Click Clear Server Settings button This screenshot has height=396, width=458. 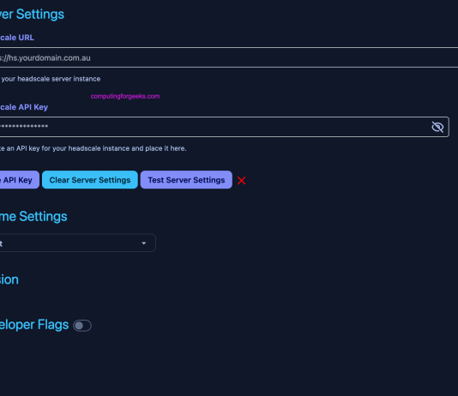(90, 180)
